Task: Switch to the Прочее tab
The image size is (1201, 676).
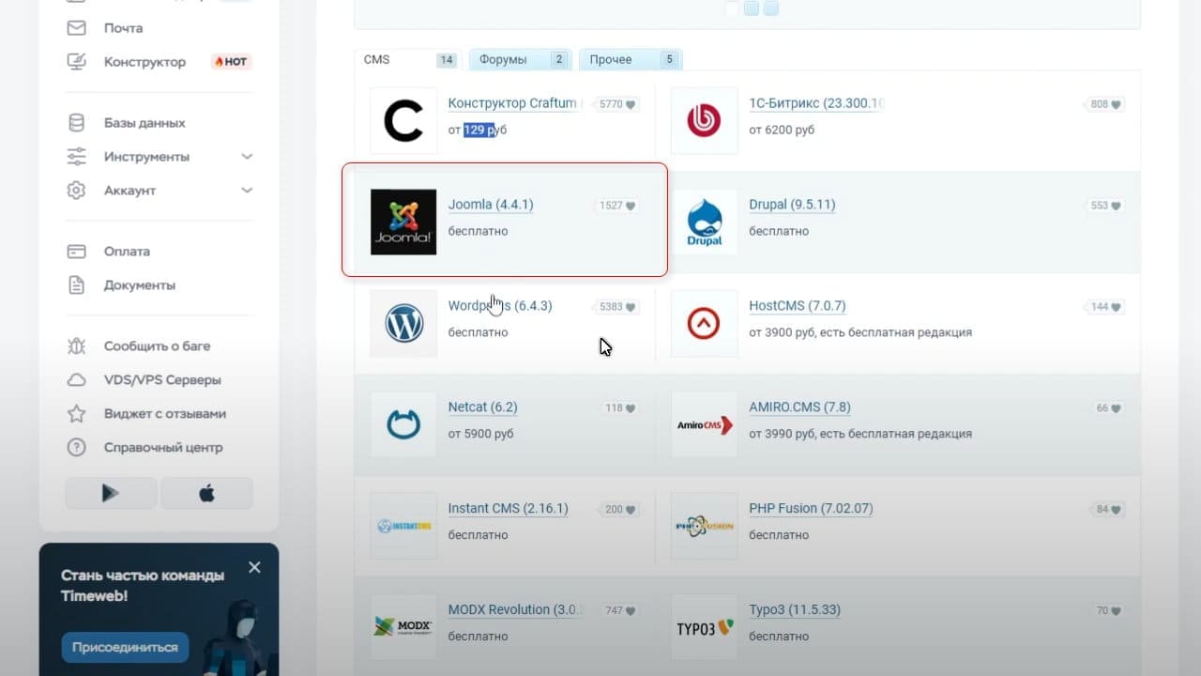Action: tap(631, 60)
